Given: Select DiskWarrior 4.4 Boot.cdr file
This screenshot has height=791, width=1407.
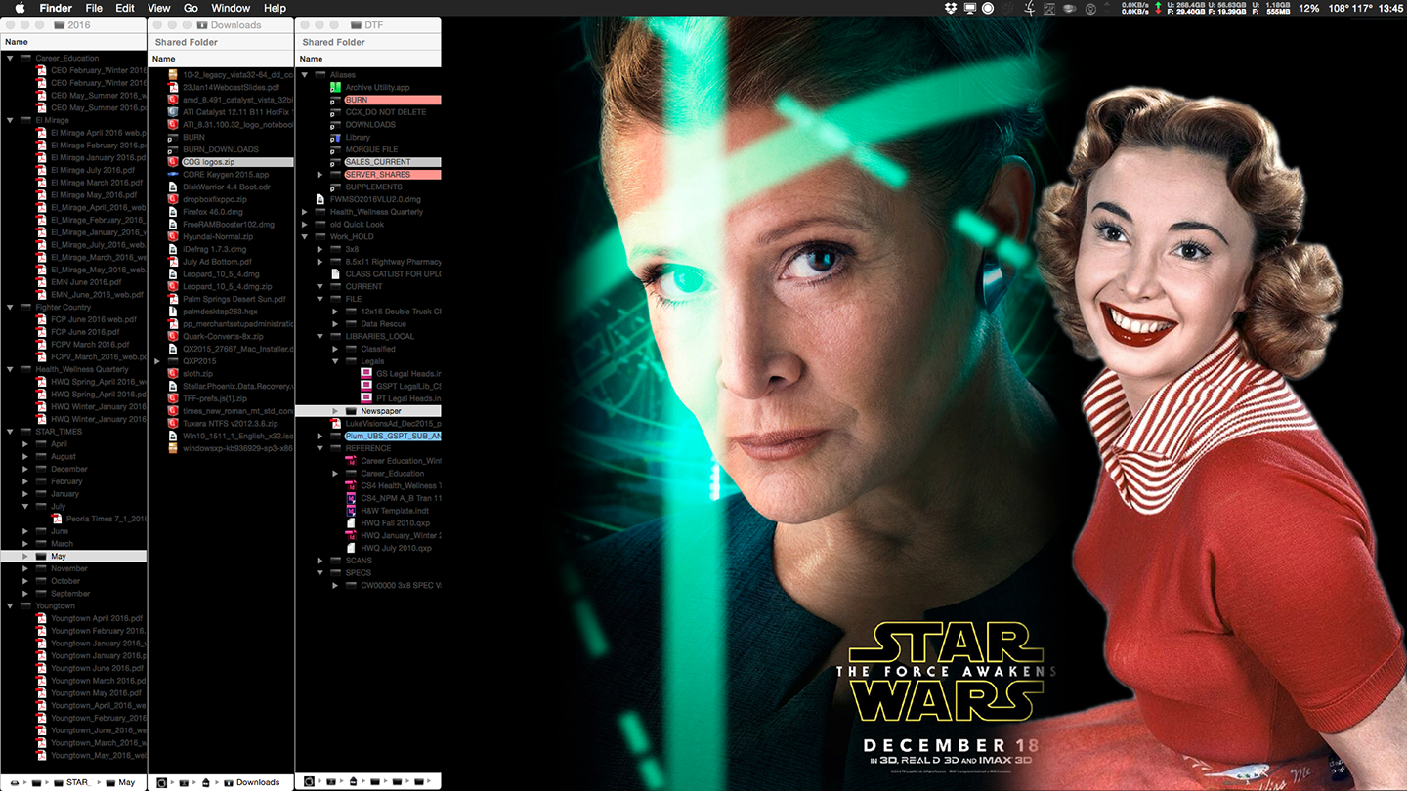Looking at the screenshot, I should pyautogui.click(x=226, y=187).
